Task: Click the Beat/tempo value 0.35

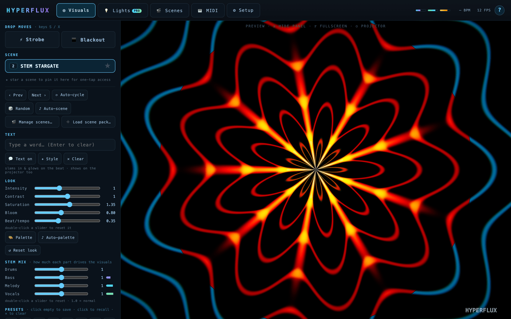Action: (x=111, y=221)
